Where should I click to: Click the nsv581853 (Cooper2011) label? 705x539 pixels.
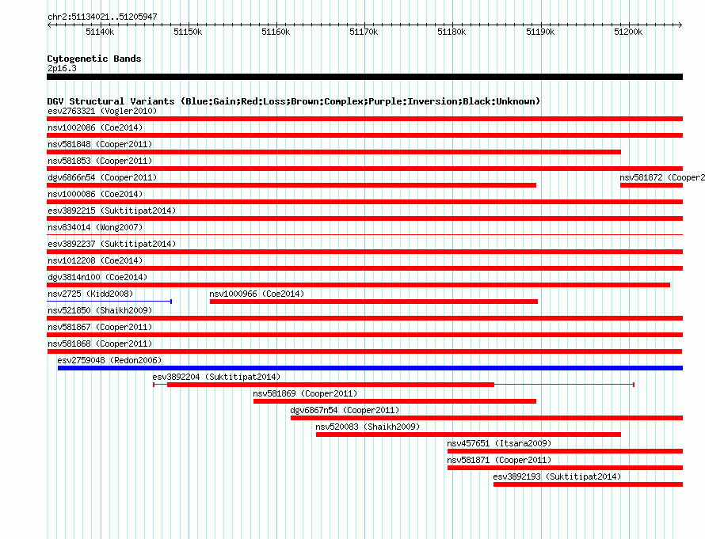100,161
